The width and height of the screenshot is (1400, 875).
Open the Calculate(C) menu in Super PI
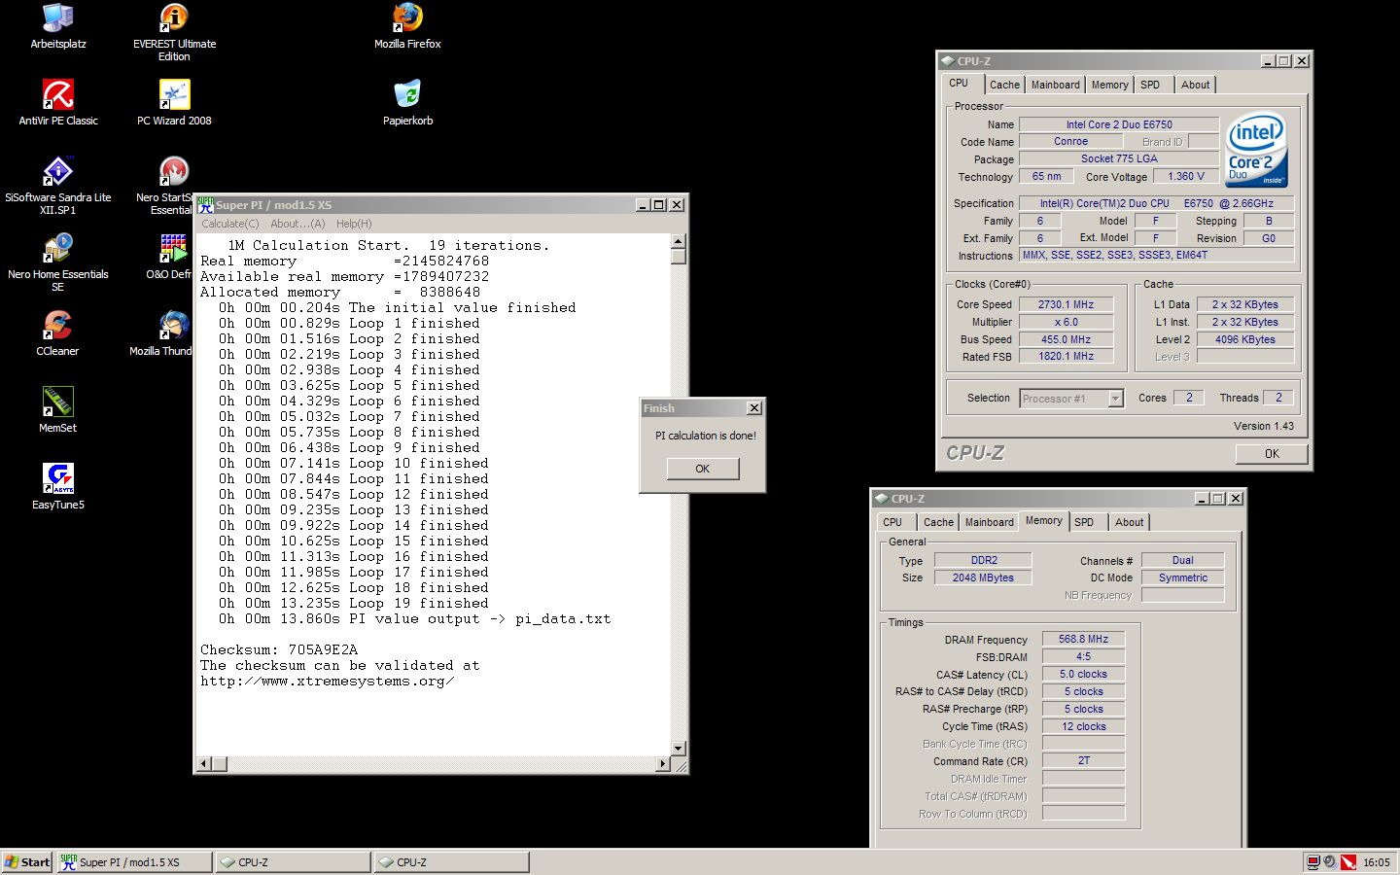click(230, 224)
